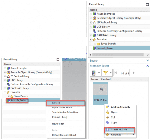This screenshot has width=151, height=140.
Task: Select 2D Section Library text in the right panel
Action: [x=107, y=22]
